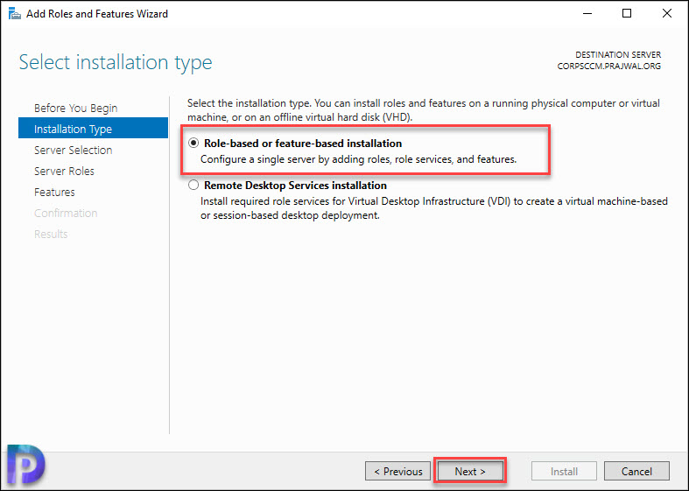Click the blue P watermark logo
The height and width of the screenshot is (491, 689).
tap(26, 464)
